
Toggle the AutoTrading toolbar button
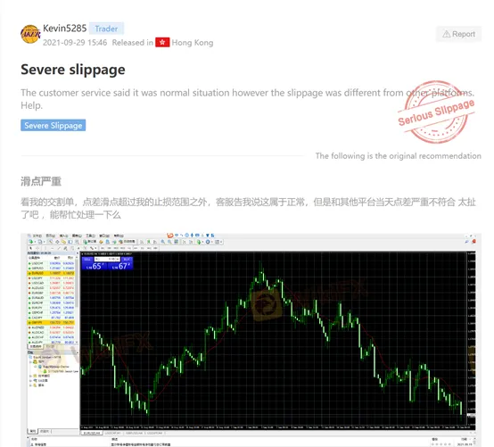(128, 242)
